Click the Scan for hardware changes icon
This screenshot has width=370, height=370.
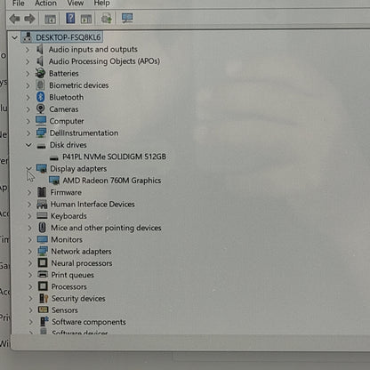pos(107,19)
